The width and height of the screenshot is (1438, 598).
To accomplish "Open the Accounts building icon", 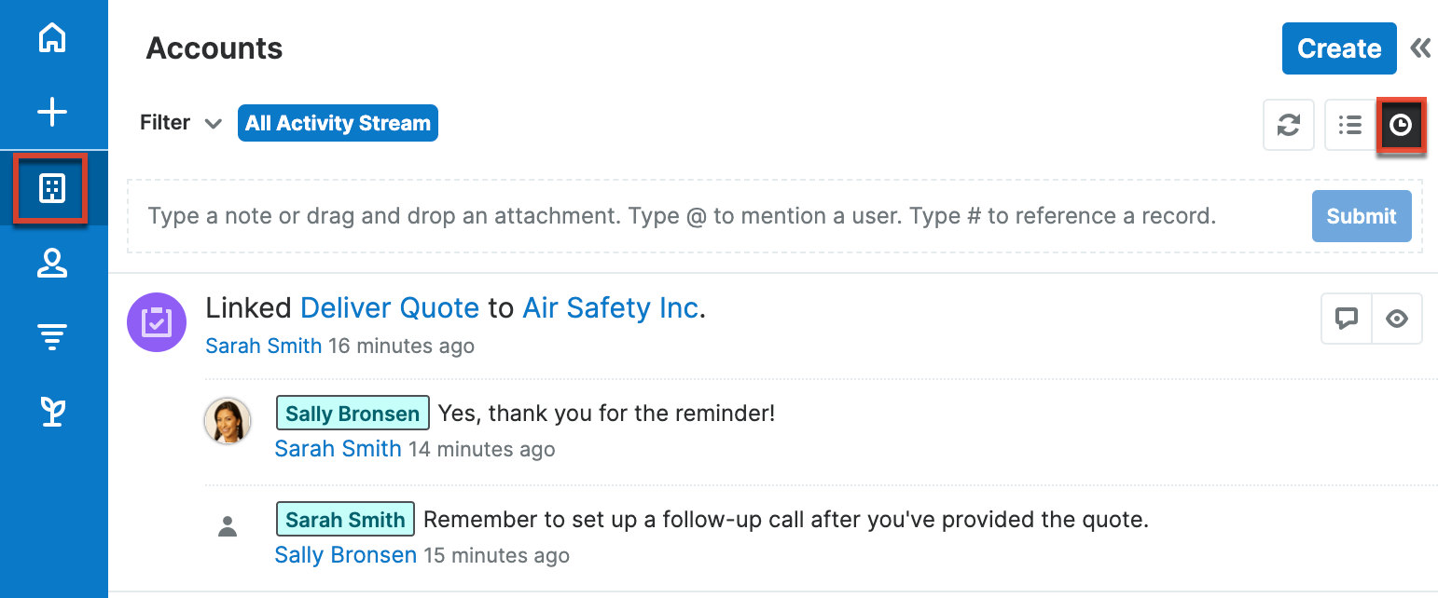I will point(52,189).
